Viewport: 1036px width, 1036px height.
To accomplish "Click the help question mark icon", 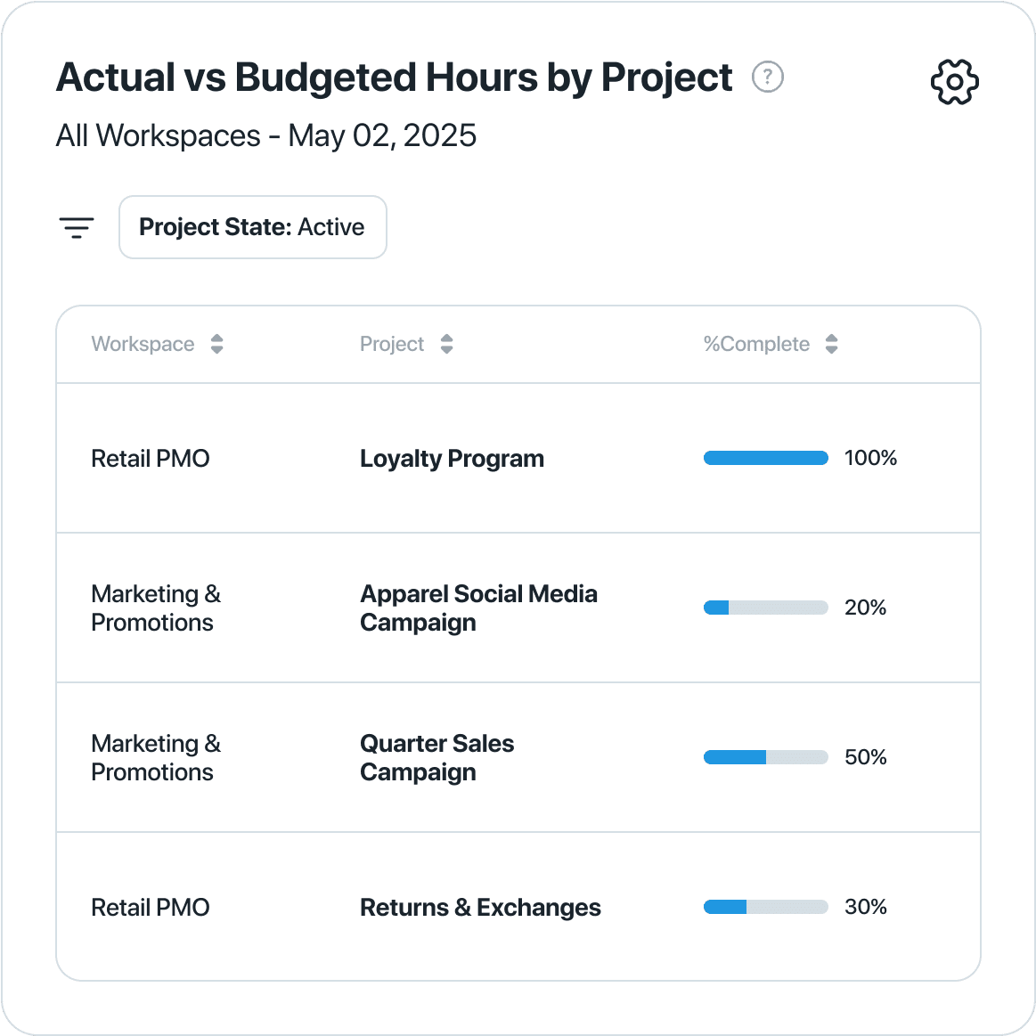I will 768,77.
